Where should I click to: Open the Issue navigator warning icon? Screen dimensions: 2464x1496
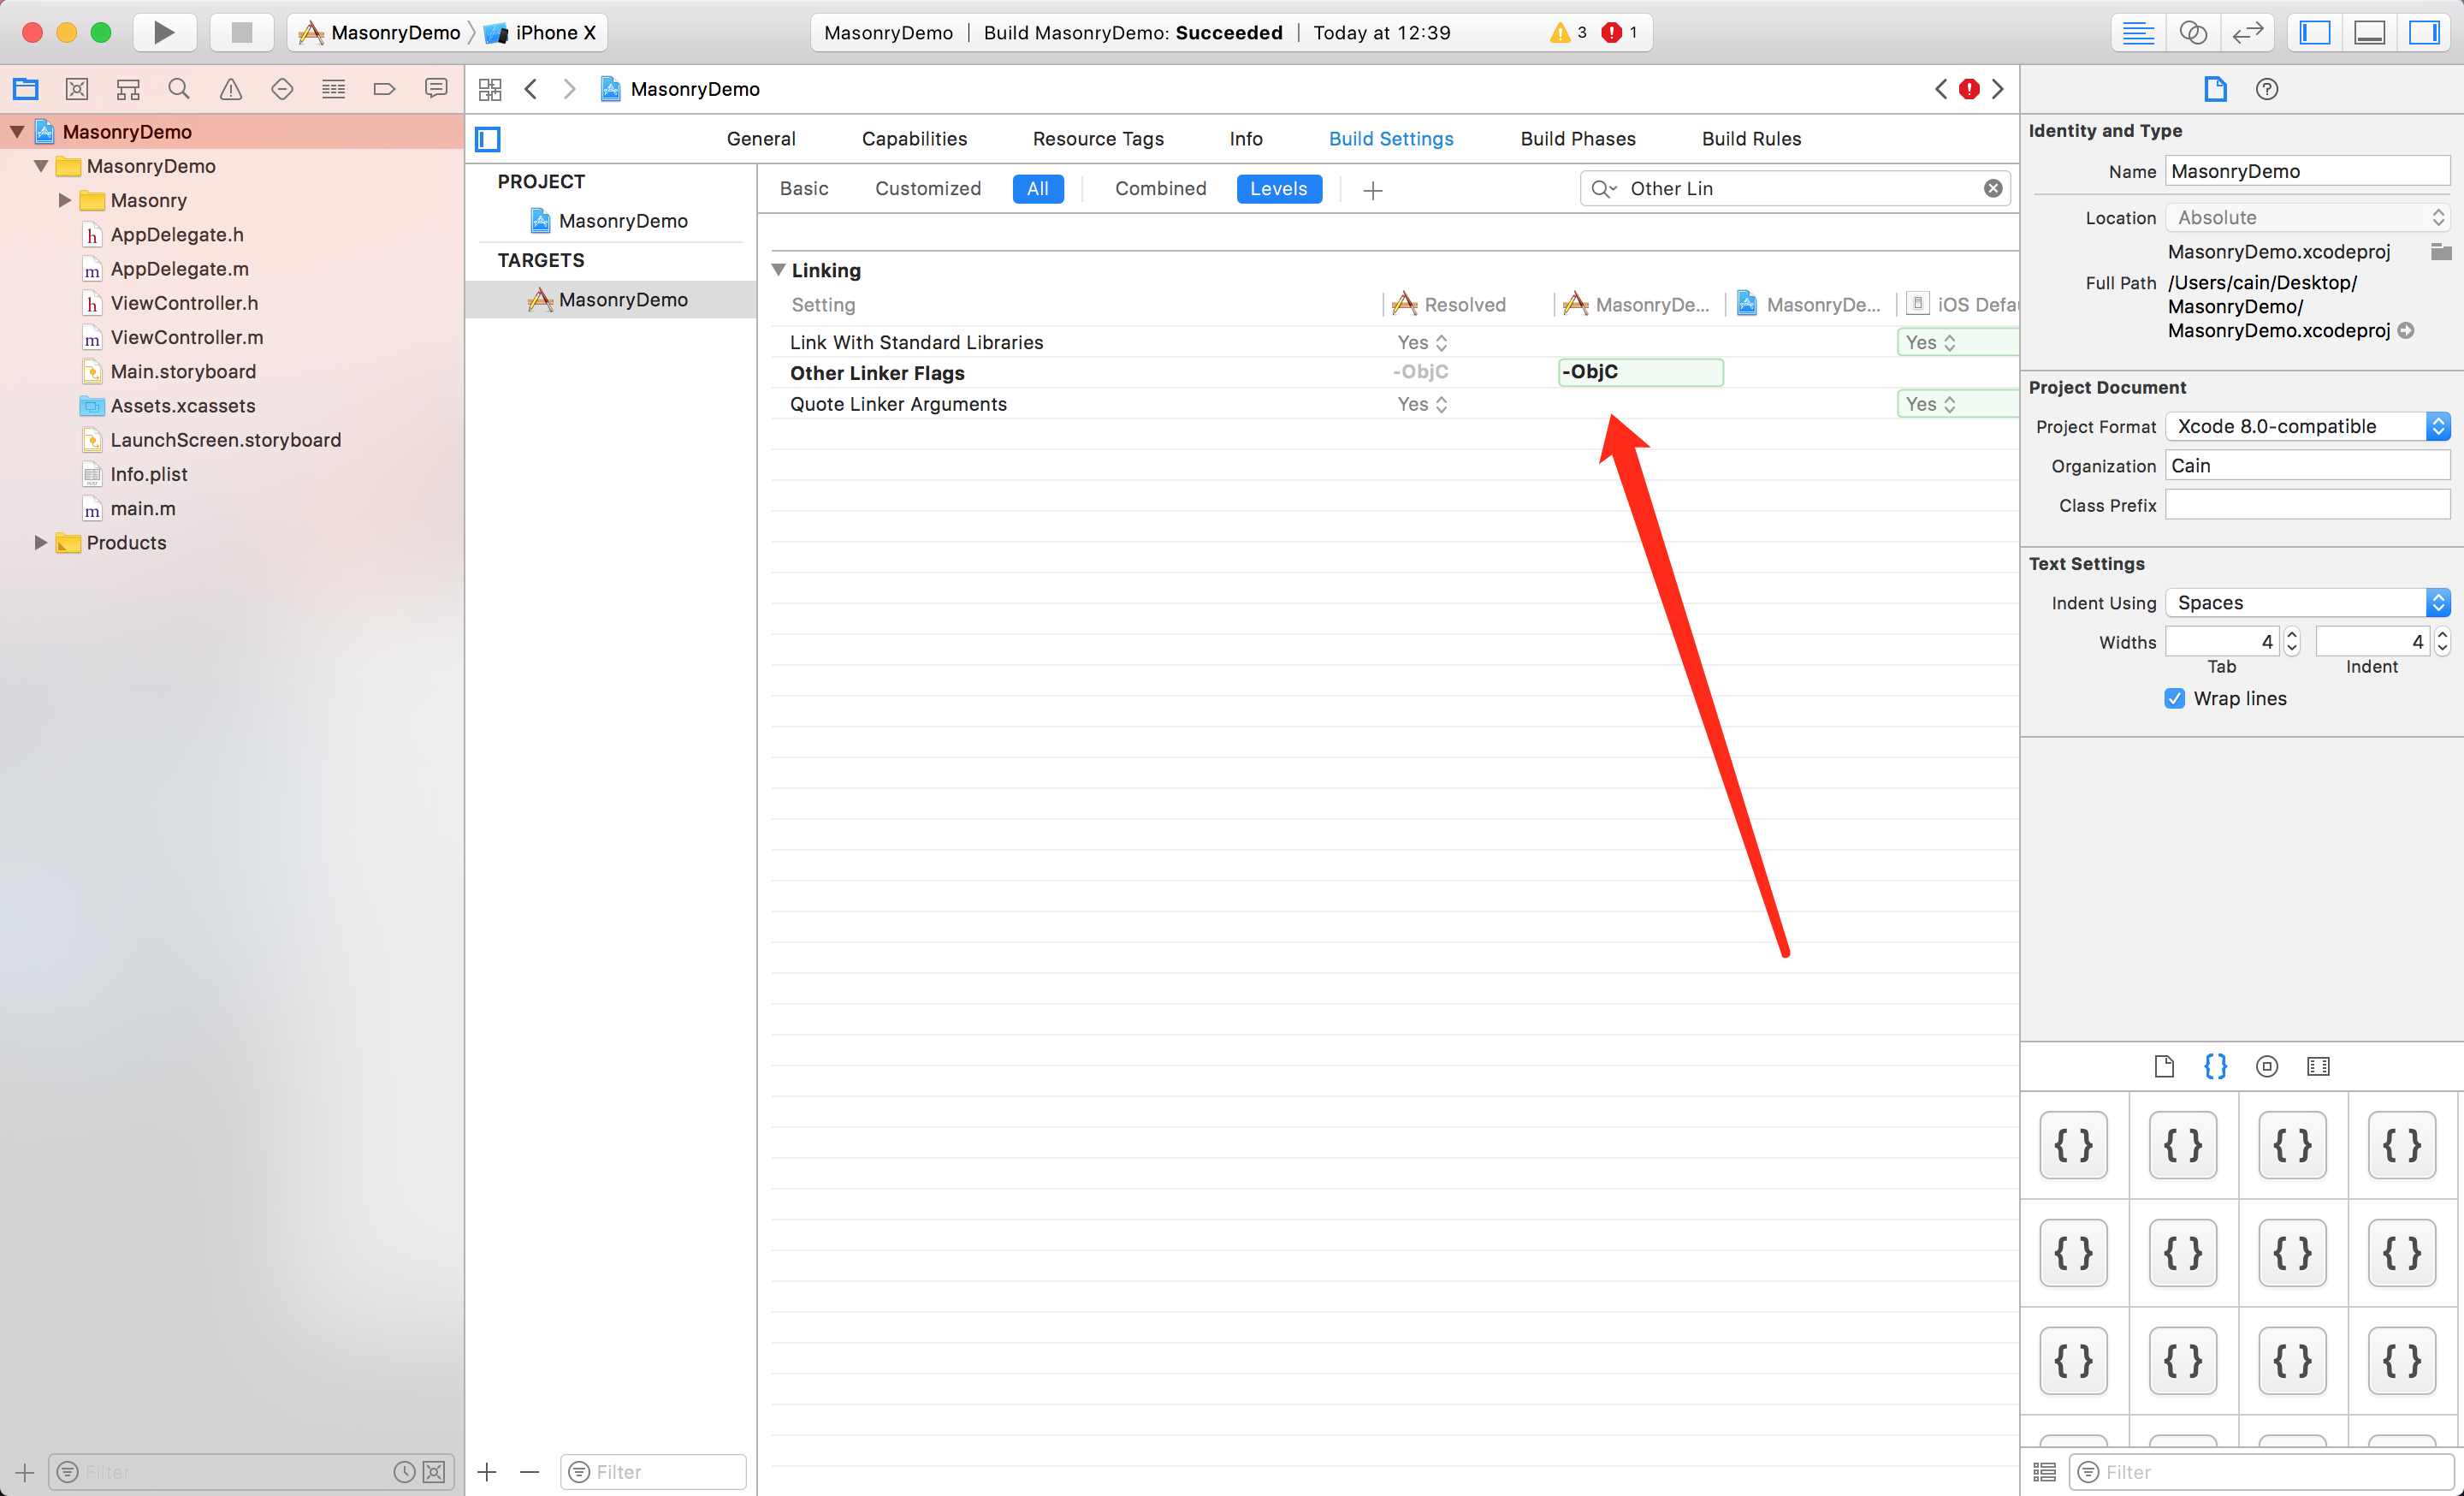pos(231,89)
